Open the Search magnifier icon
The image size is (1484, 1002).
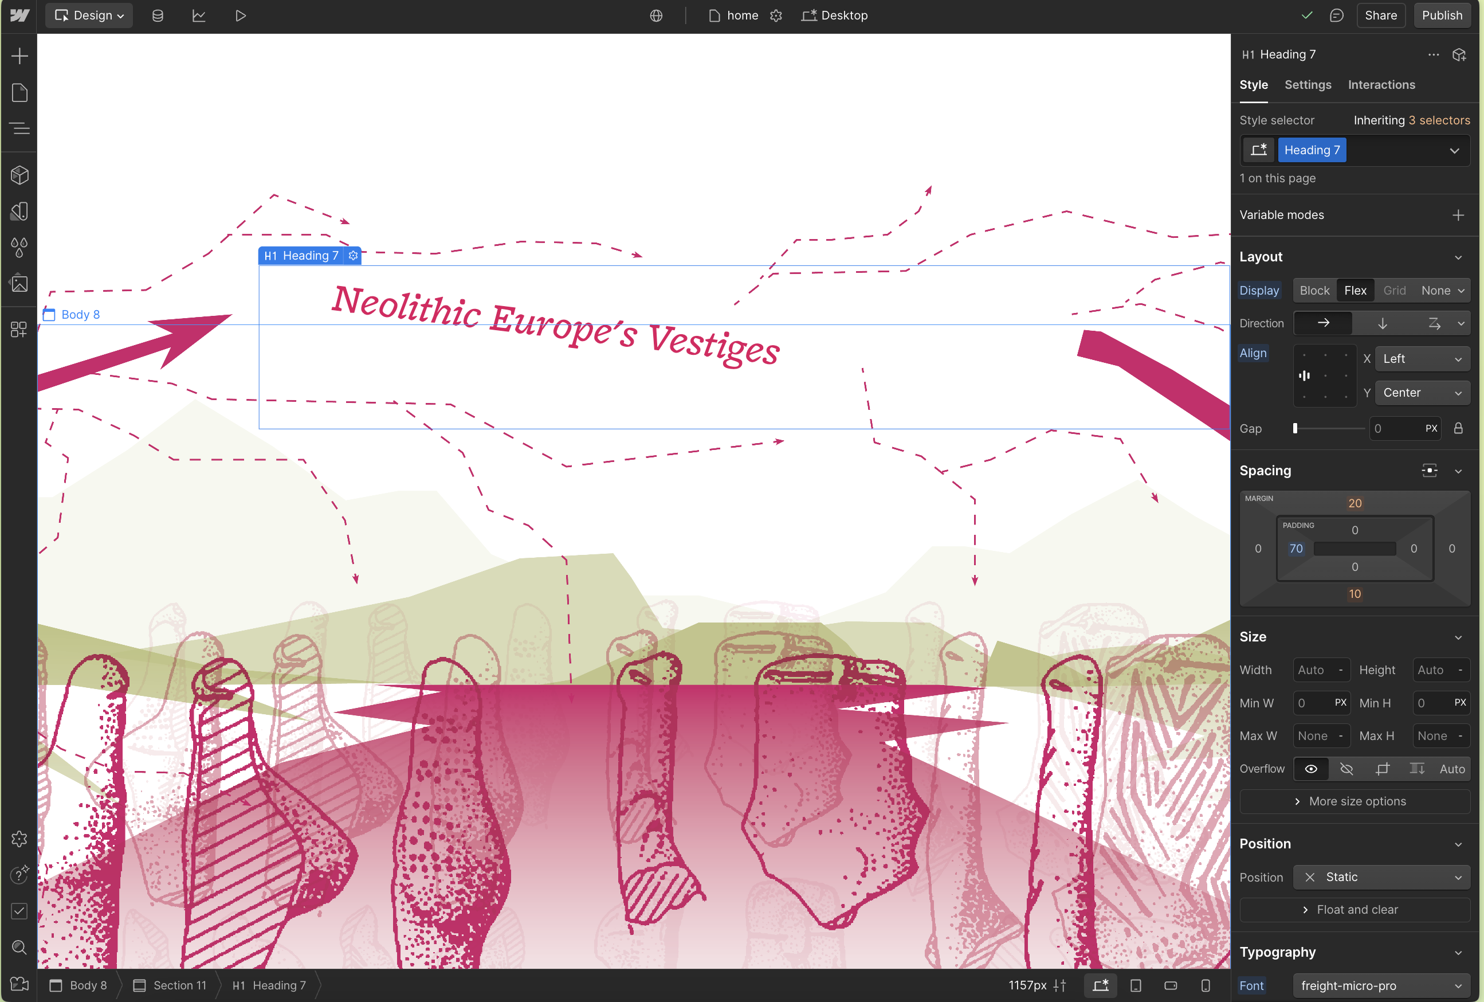(x=19, y=947)
